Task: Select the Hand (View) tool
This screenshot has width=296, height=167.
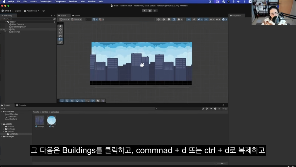Action: [x=60, y=26]
